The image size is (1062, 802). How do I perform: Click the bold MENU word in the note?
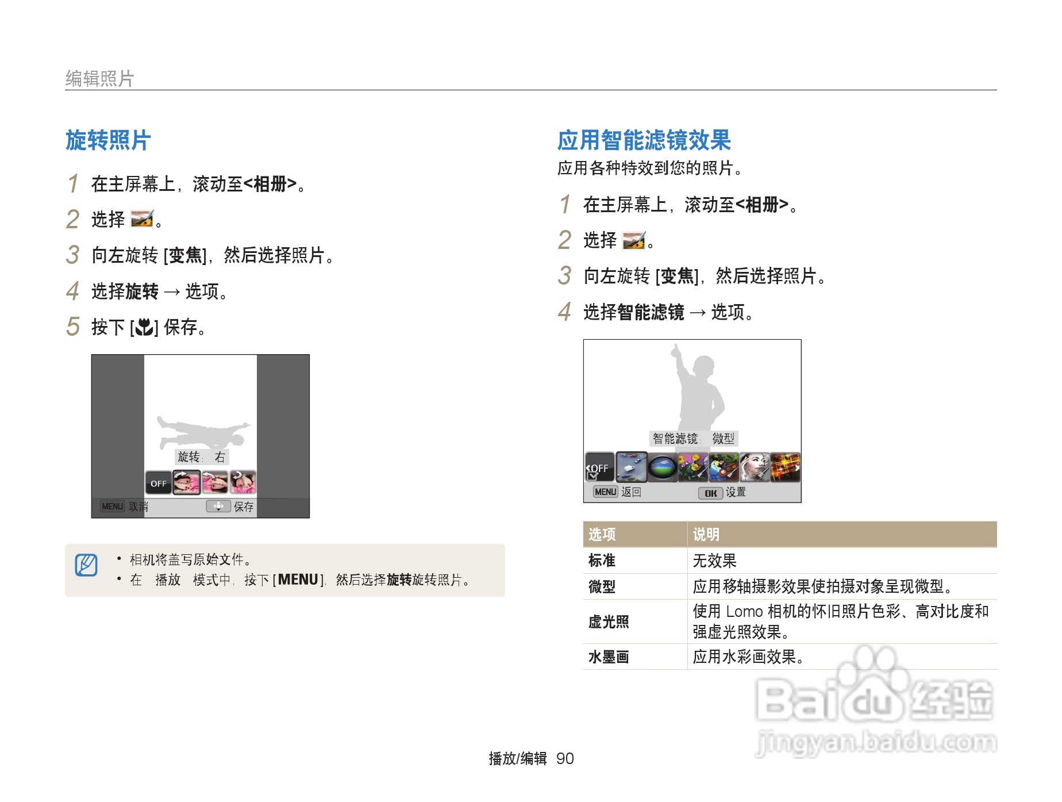(x=298, y=580)
